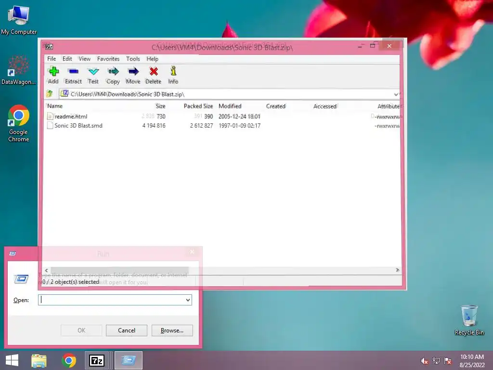The height and width of the screenshot is (370, 493).
Task: Click the Run dialog title bar icon
Action: click(13, 253)
